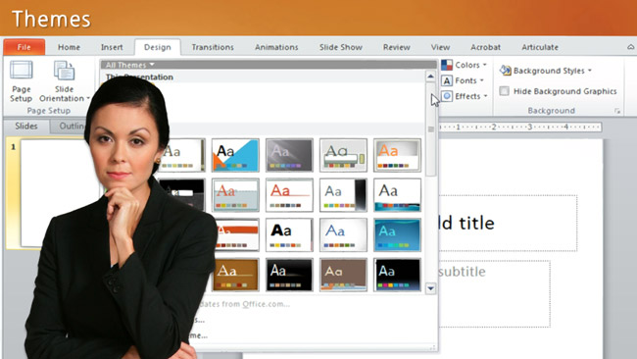Select the theme with orange-red banner
This screenshot has width=637, height=359.
pos(238,235)
